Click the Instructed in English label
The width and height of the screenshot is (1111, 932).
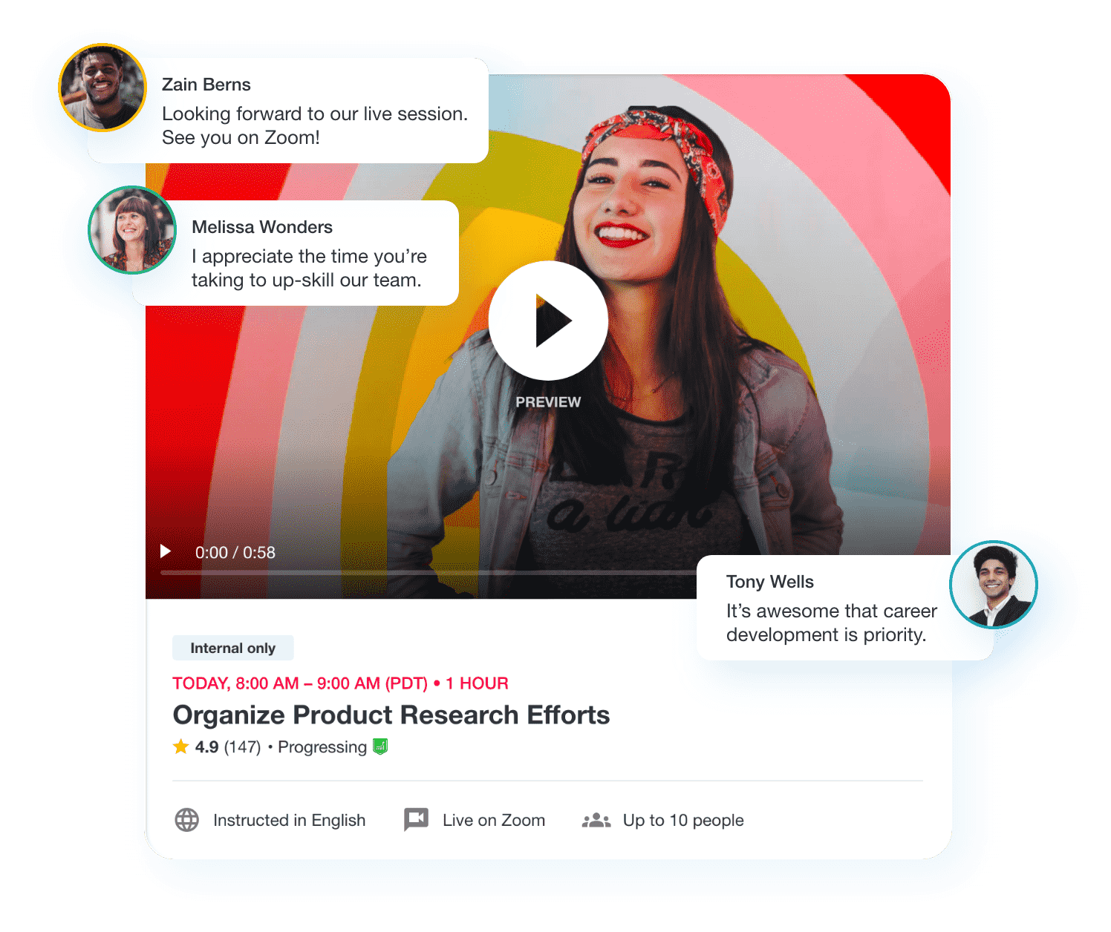290,820
